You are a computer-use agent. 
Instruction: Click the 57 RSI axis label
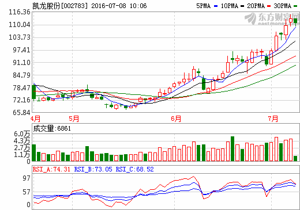point(27,192)
